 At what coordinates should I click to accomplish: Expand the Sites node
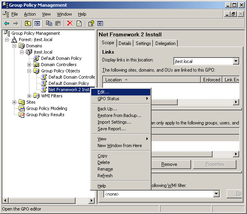tap(14, 102)
